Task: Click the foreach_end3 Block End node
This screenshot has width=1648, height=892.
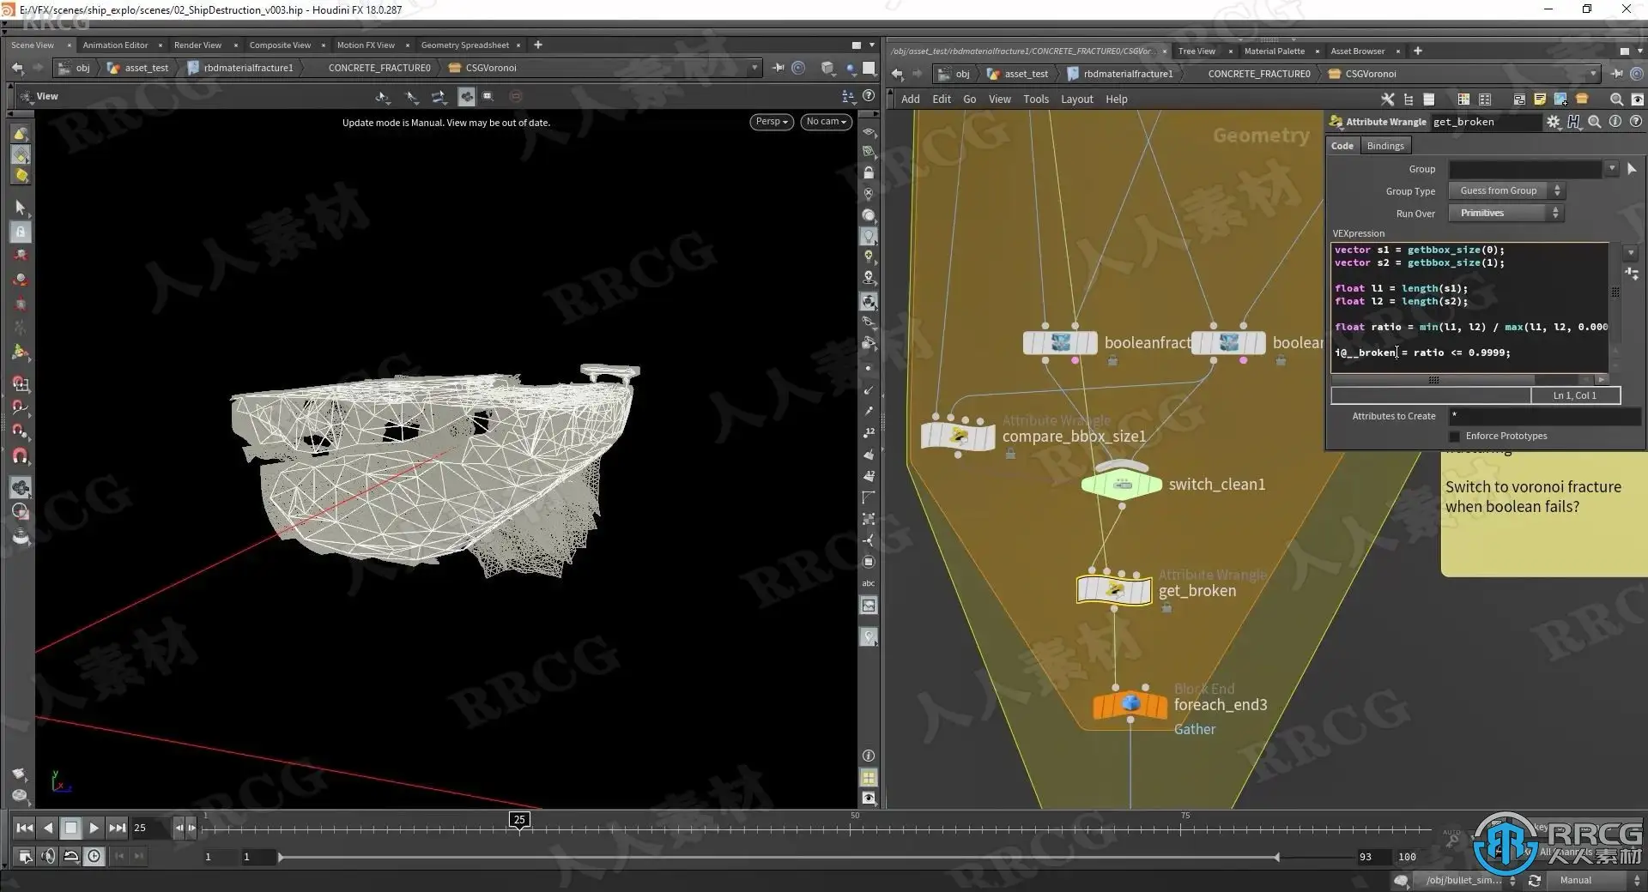Action: click(1130, 704)
